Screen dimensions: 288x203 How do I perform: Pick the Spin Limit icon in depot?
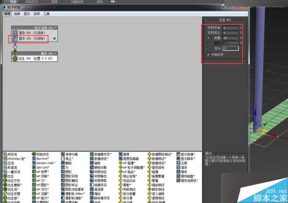34,167
